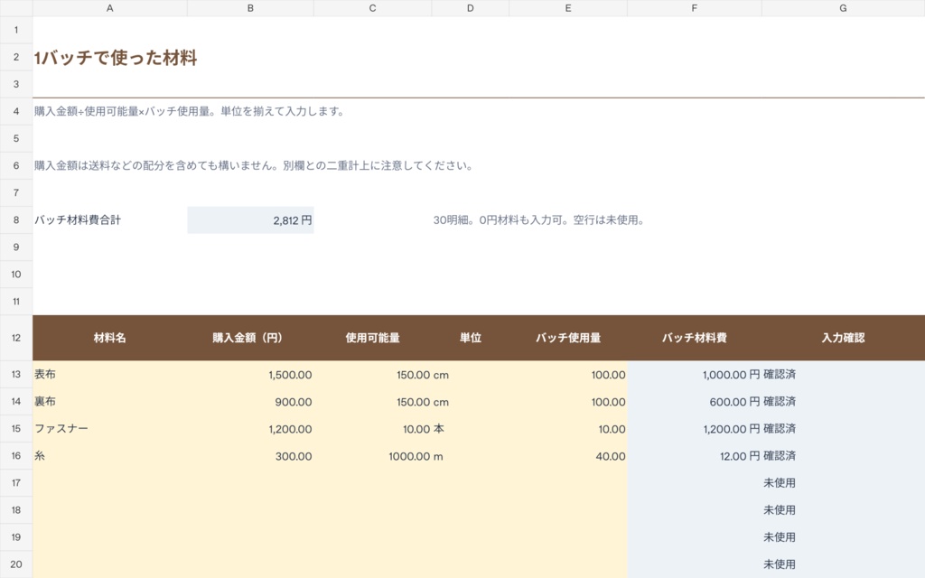
Task: Select batch usage 10.00 in ファスナー row
Action: (568, 429)
